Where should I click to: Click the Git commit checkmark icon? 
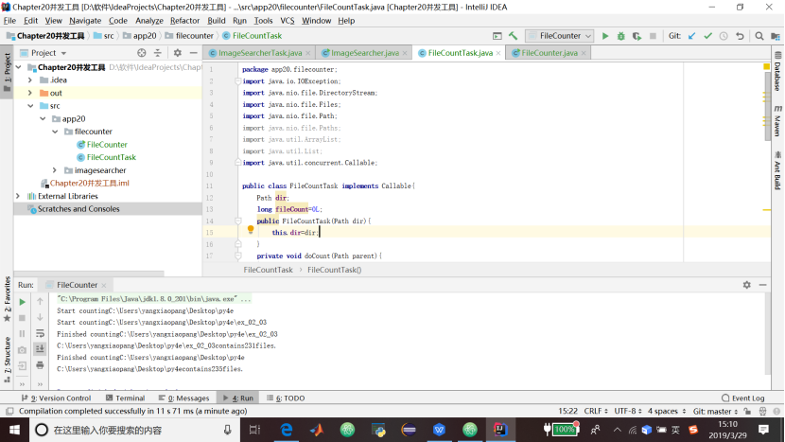(x=707, y=36)
